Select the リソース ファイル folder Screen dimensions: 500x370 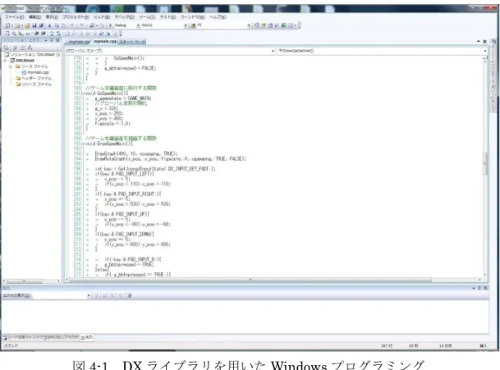tap(34, 85)
